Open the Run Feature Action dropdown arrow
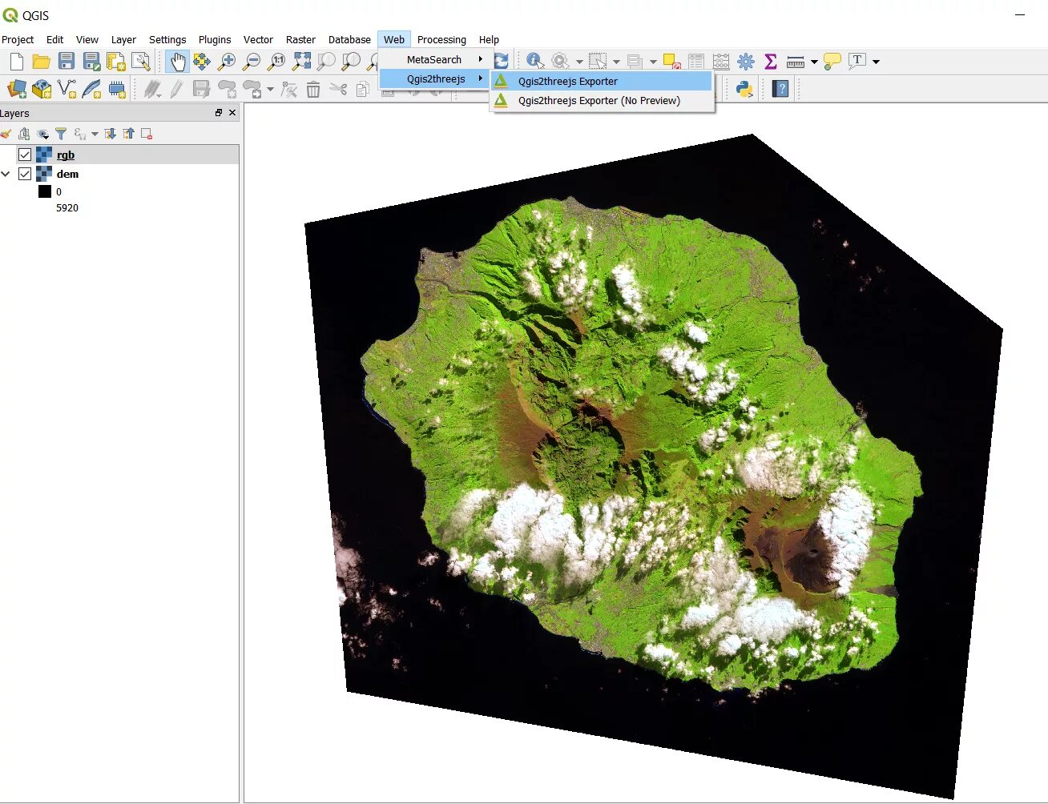 click(x=579, y=62)
